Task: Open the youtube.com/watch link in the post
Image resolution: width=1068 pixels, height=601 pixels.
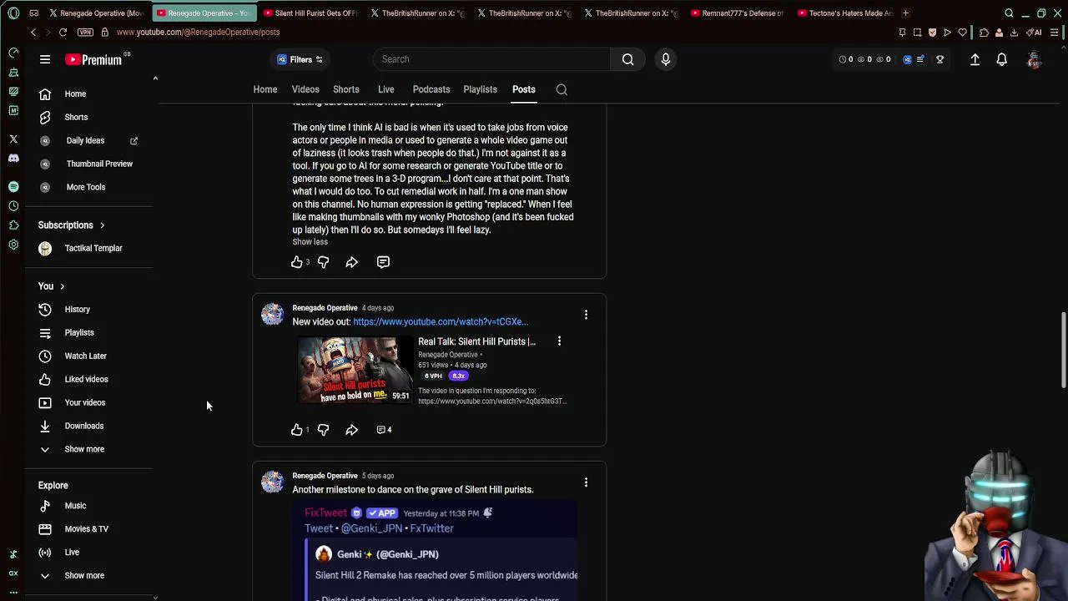Action: coord(440,322)
